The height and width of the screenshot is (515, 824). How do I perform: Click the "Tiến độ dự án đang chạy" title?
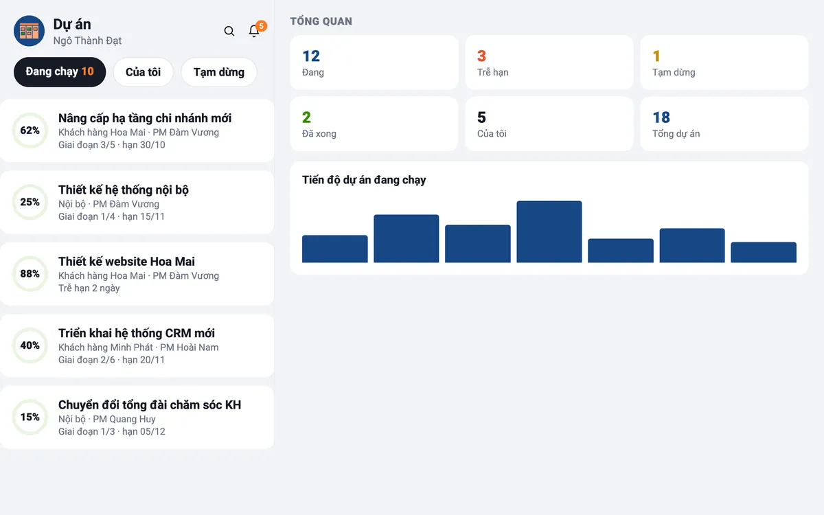click(x=364, y=180)
